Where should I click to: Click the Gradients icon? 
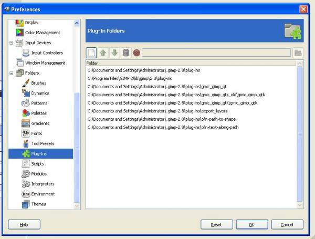26,123
